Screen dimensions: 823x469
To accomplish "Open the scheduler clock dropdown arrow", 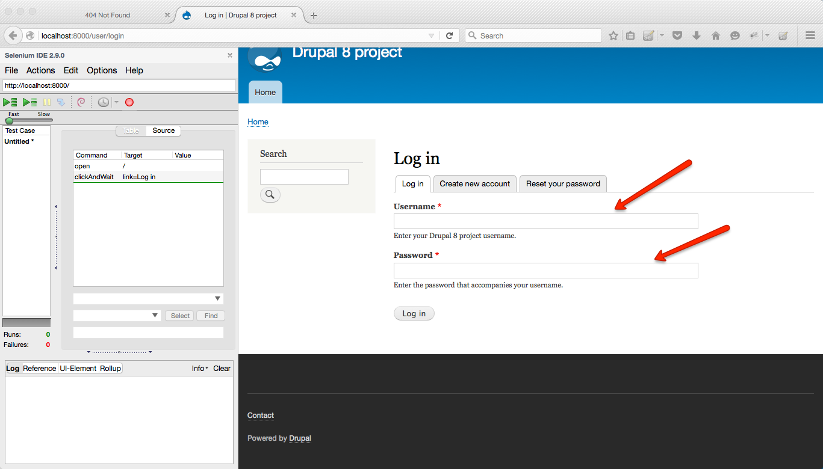I will [x=116, y=102].
